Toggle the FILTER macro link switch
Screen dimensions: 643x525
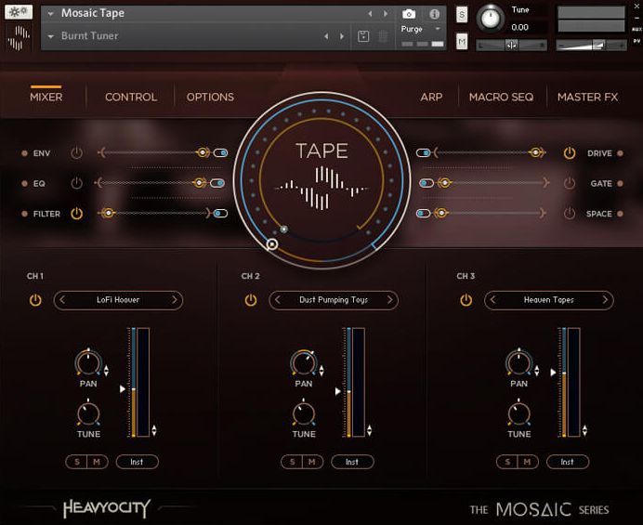(x=220, y=214)
